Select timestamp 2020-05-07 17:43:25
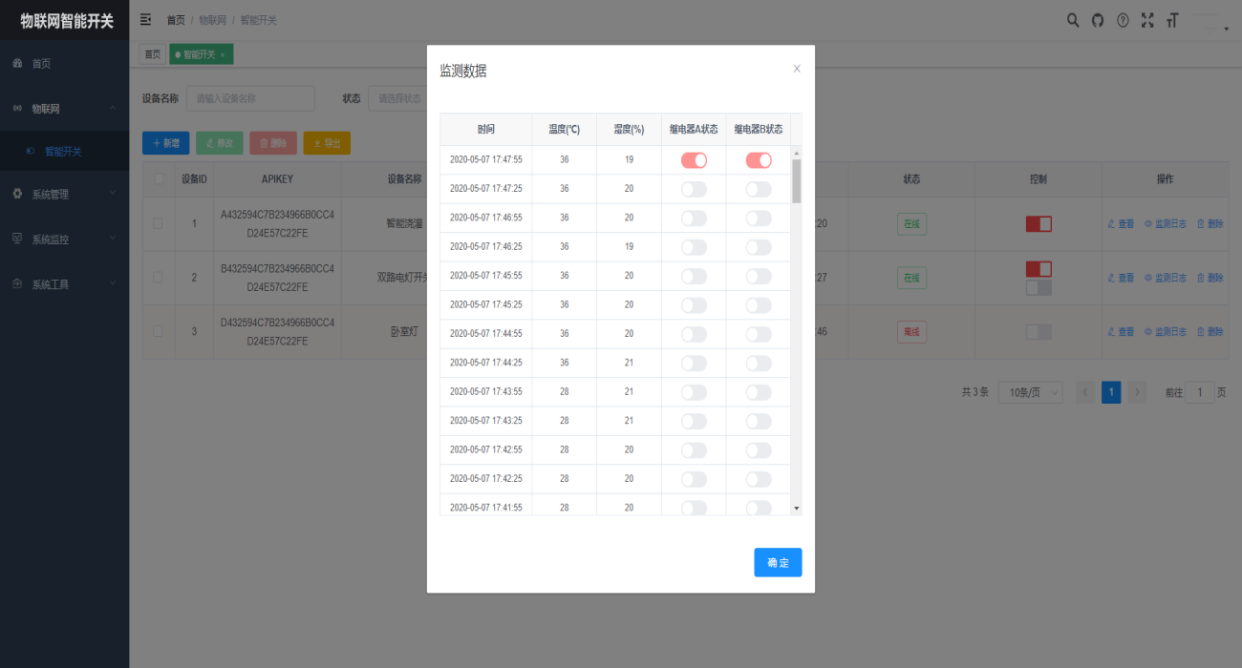 [486, 421]
